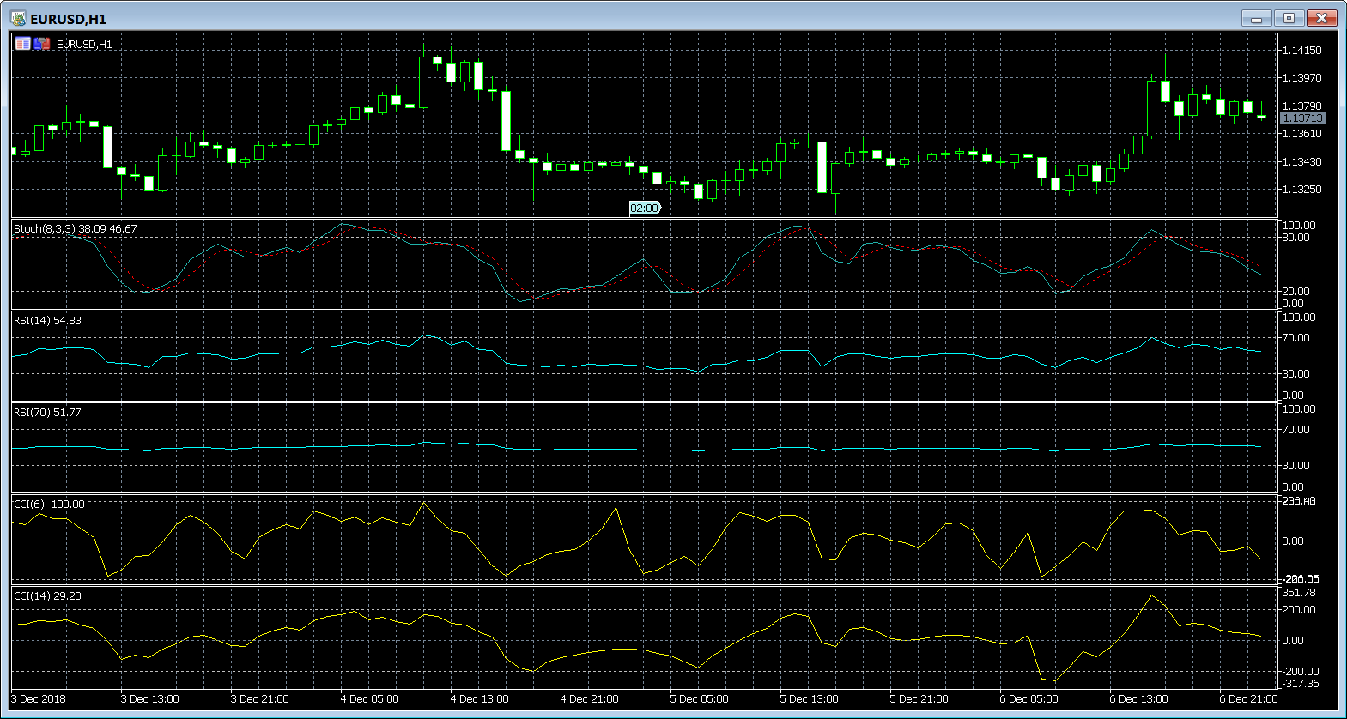Click the 20.00 level on Stochastic scale

click(x=1296, y=292)
